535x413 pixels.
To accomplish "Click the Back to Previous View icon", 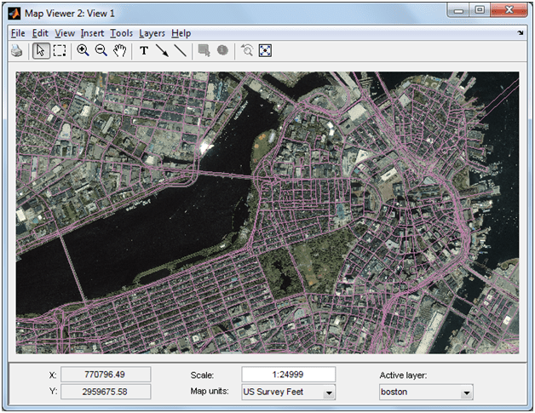I will [x=247, y=51].
